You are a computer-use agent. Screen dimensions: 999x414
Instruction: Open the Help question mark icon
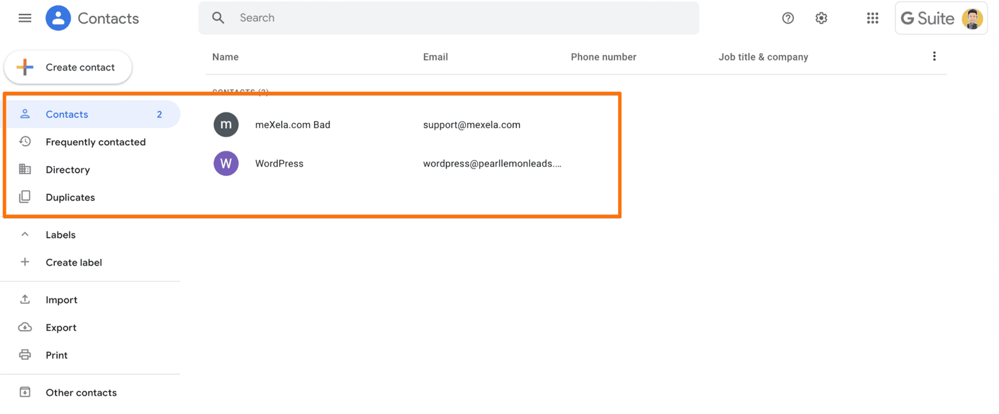(x=788, y=18)
